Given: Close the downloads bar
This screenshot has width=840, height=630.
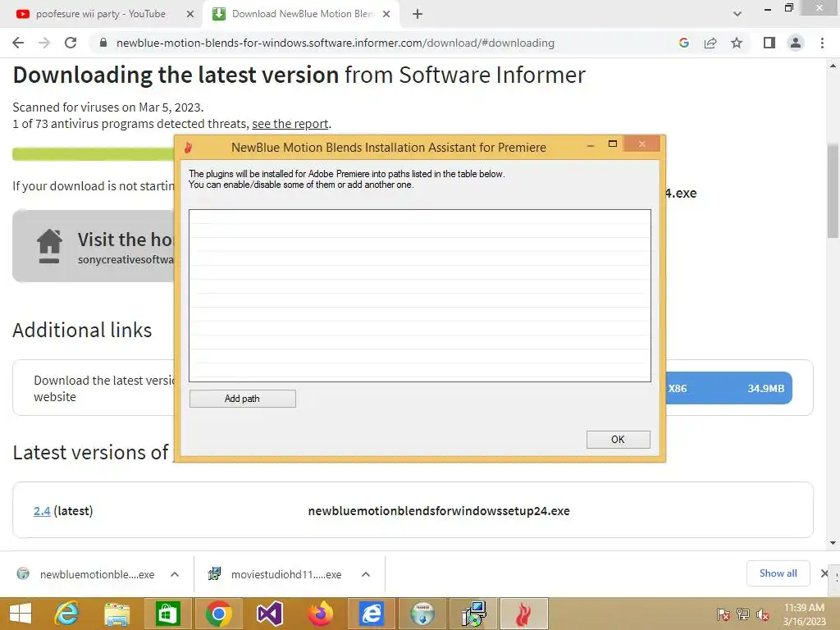Looking at the screenshot, I should (x=824, y=573).
